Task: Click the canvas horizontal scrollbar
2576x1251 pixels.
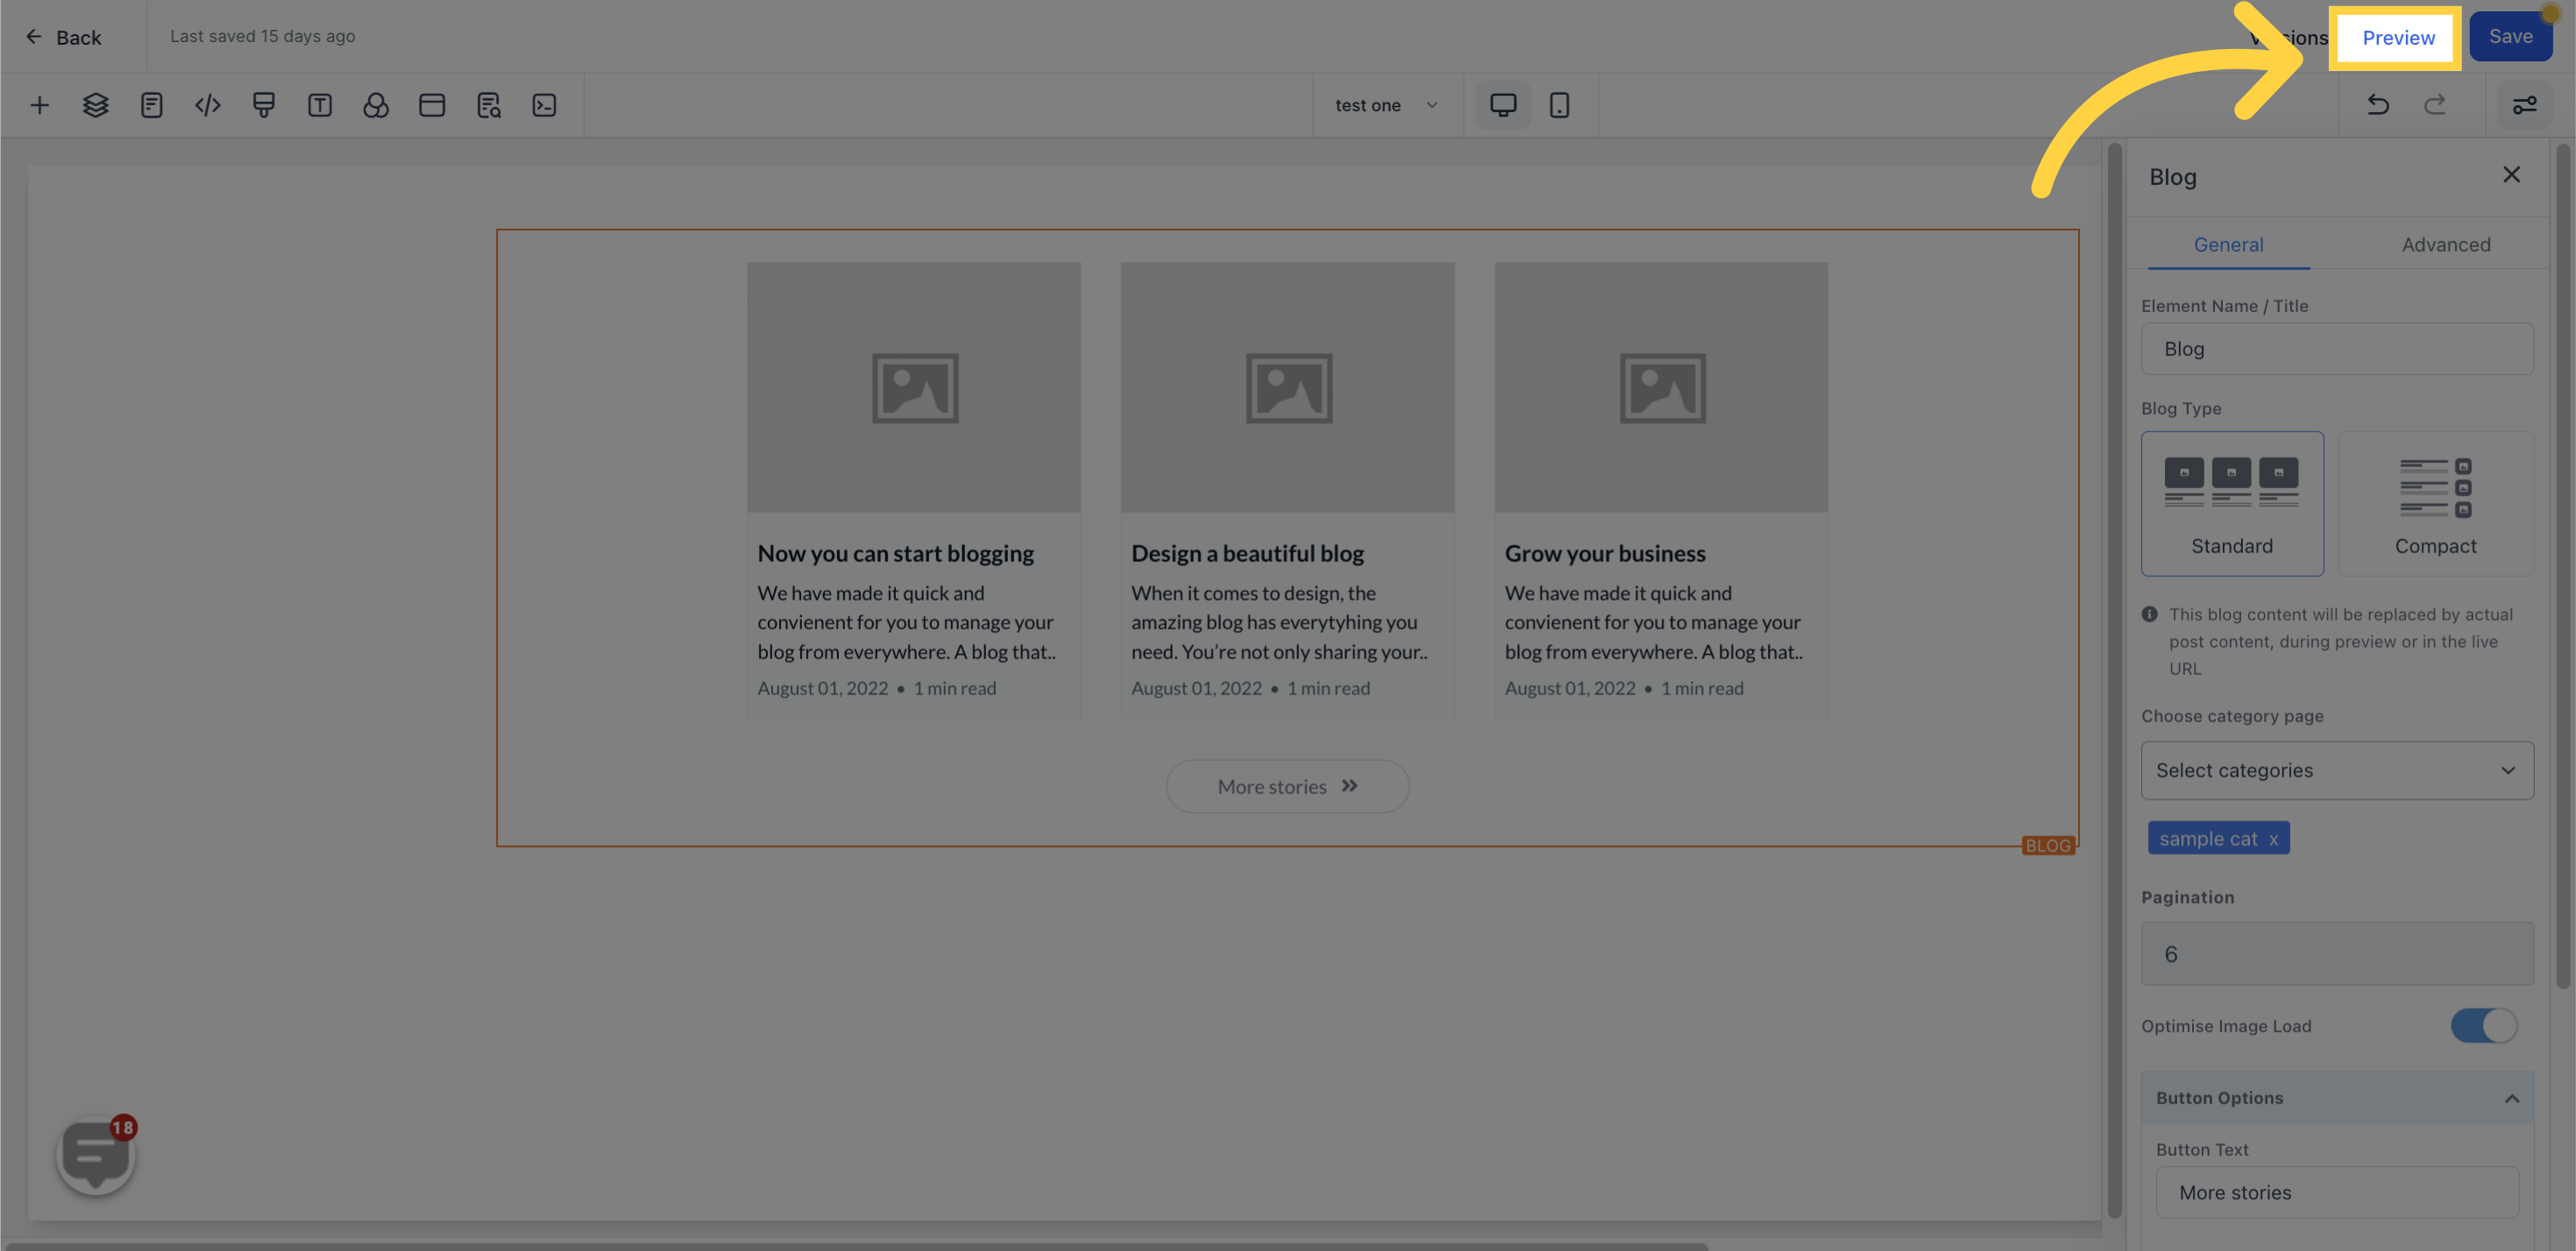Action: (857, 1246)
